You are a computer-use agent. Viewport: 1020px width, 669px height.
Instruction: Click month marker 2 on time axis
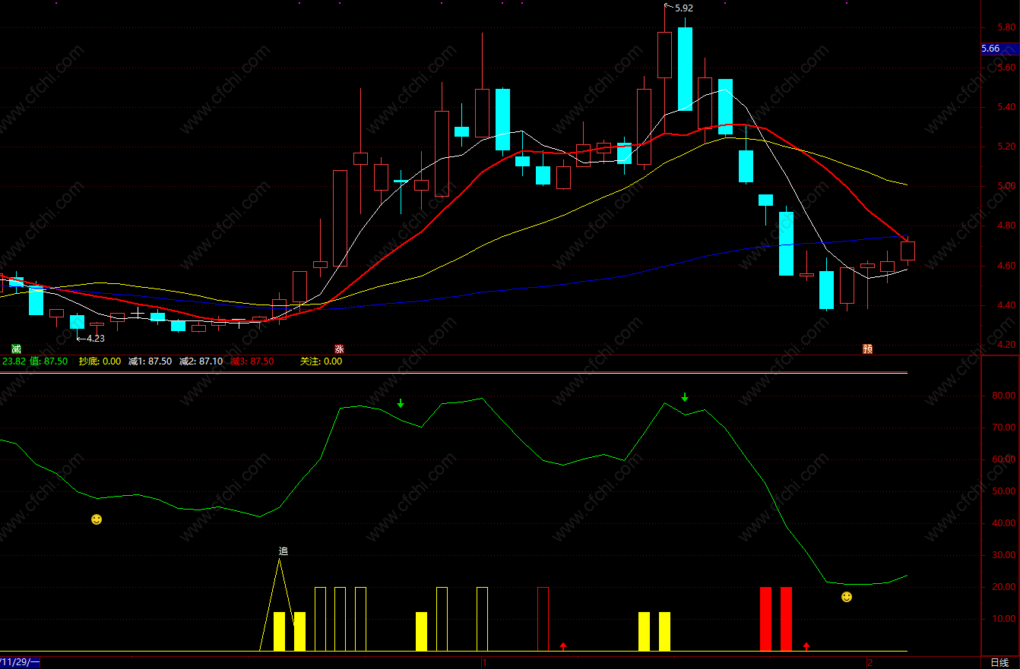[x=870, y=662]
